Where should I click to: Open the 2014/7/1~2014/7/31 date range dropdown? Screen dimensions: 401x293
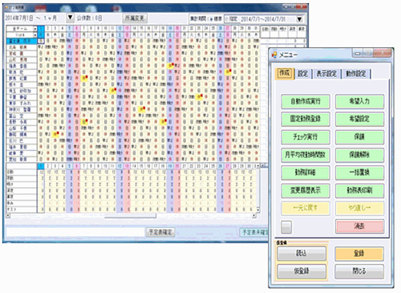[x=299, y=19]
